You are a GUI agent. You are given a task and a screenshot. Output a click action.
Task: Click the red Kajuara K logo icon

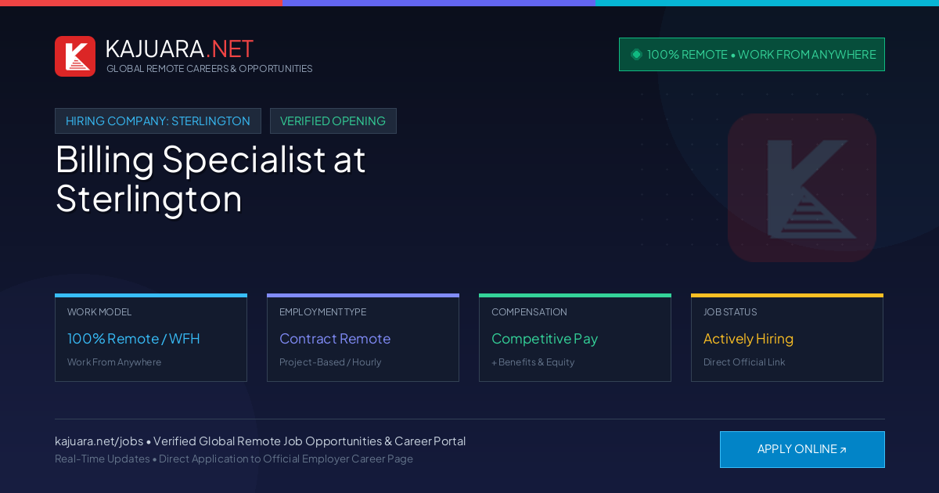tap(75, 56)
